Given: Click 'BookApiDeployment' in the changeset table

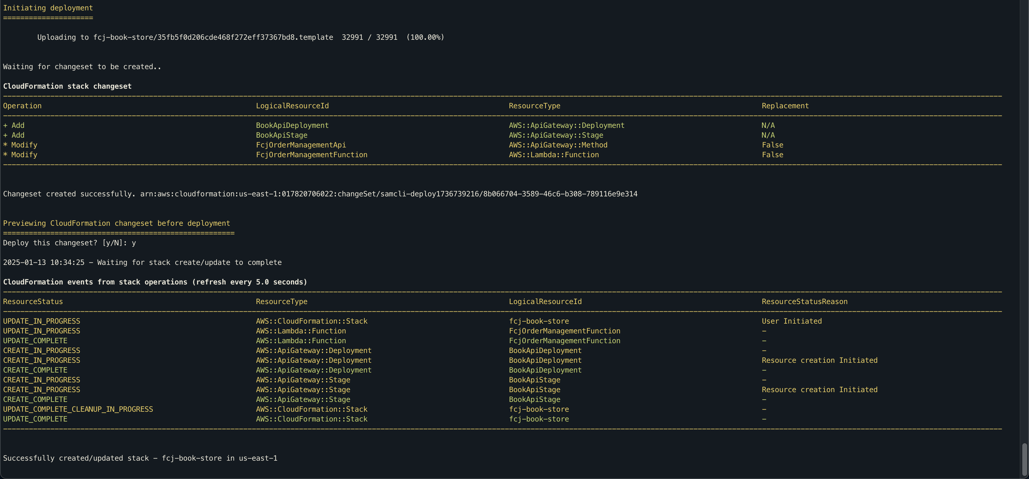Looking at the screenshot, I should pos(292,125).
